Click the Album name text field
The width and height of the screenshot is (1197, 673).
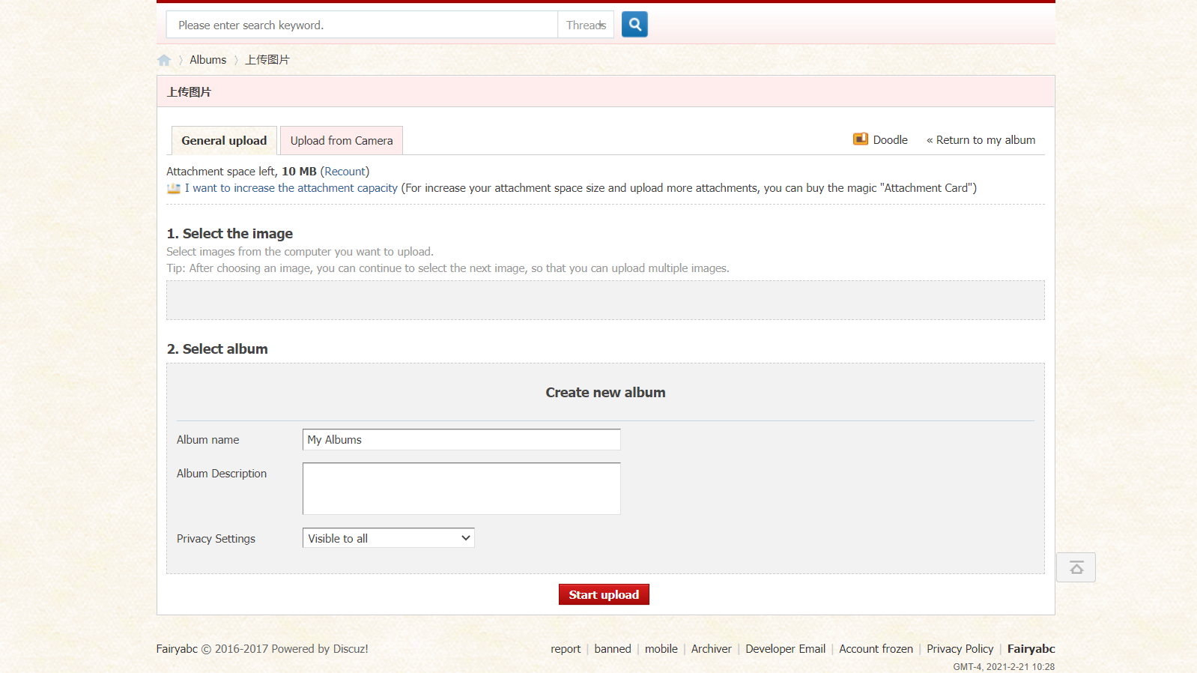coord(461,440)
